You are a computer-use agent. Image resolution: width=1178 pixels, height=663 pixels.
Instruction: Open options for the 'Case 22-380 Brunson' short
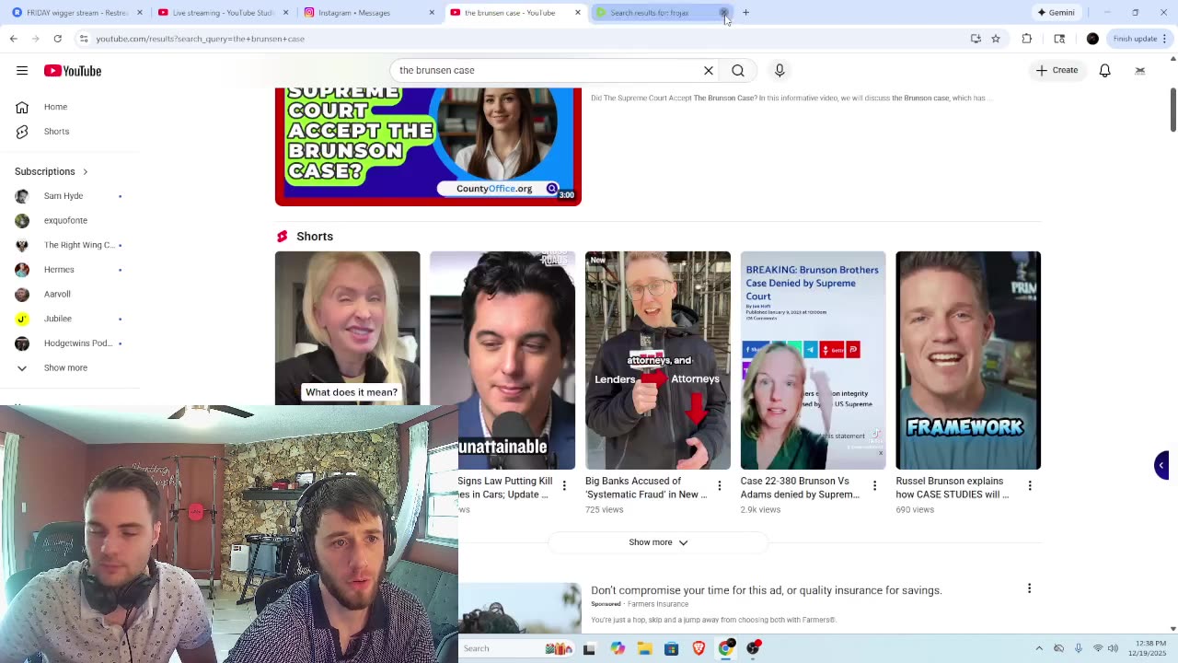click(x=874, y=485)
